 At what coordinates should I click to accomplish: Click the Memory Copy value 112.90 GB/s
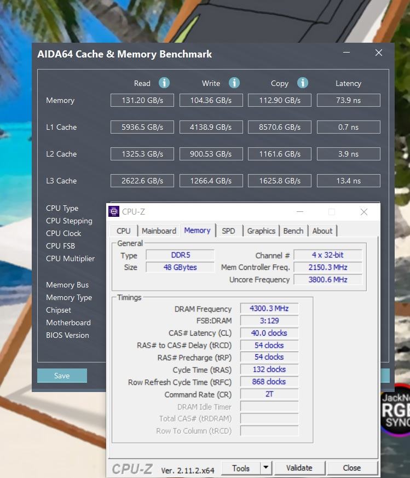pos(280,100)
